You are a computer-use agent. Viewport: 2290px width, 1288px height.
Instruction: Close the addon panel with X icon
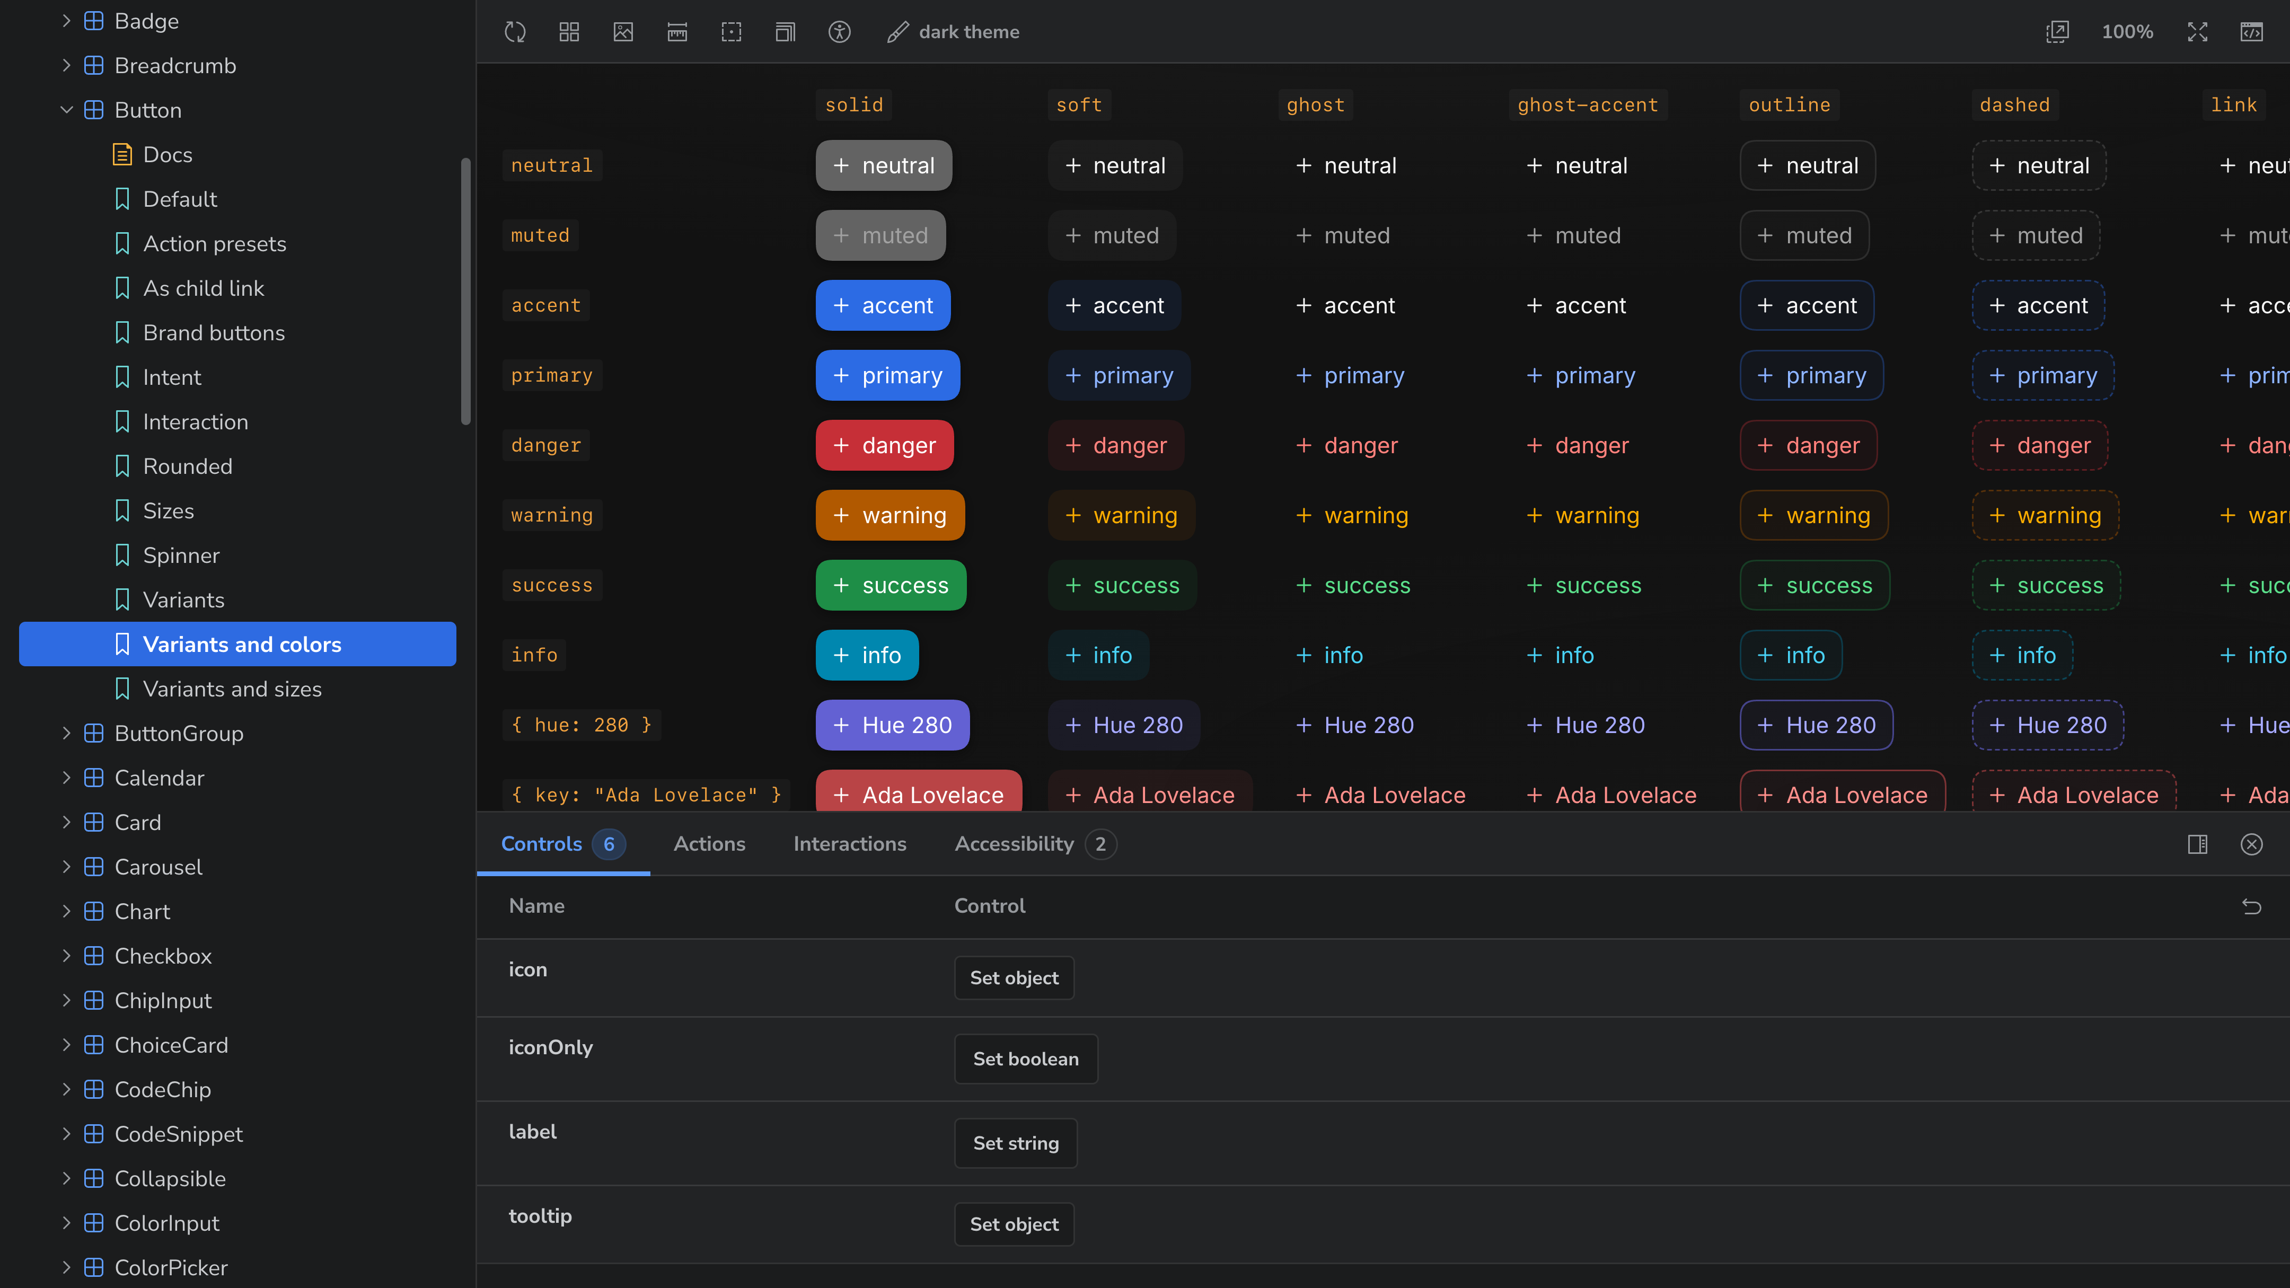(2252, 844)
